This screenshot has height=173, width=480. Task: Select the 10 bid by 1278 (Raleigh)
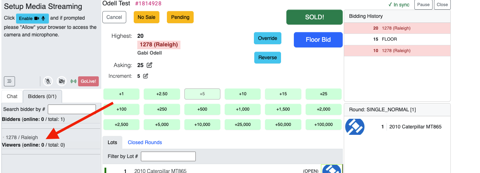(397, 51)
